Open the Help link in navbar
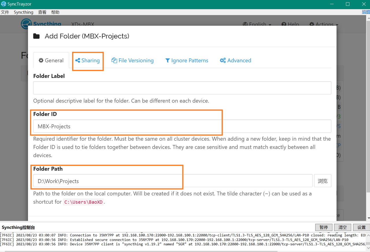Screen dimensions: 370x252 pyautogui.click(x=290, y=24)
